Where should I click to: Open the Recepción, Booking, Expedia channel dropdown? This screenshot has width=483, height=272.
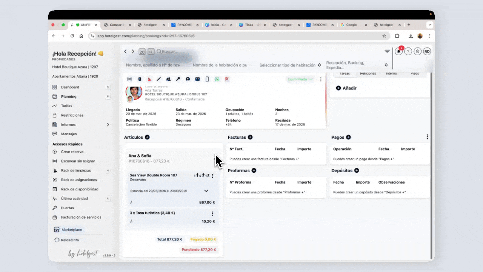(x=357, y=65)
